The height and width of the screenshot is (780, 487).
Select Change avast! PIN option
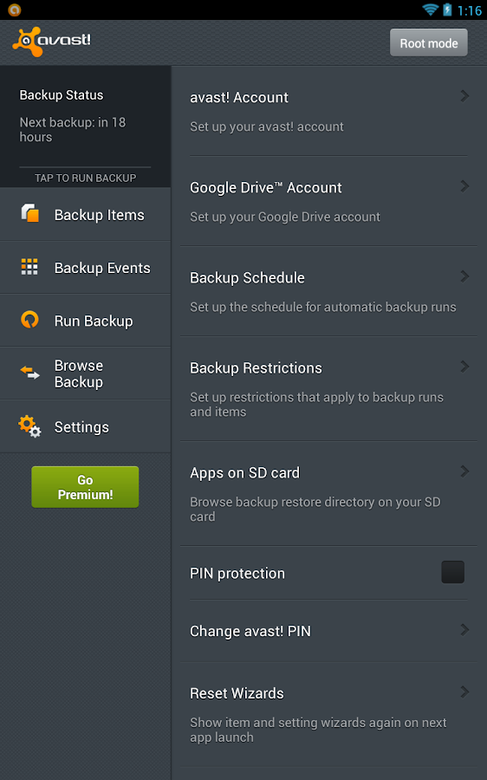coord(328,631)
